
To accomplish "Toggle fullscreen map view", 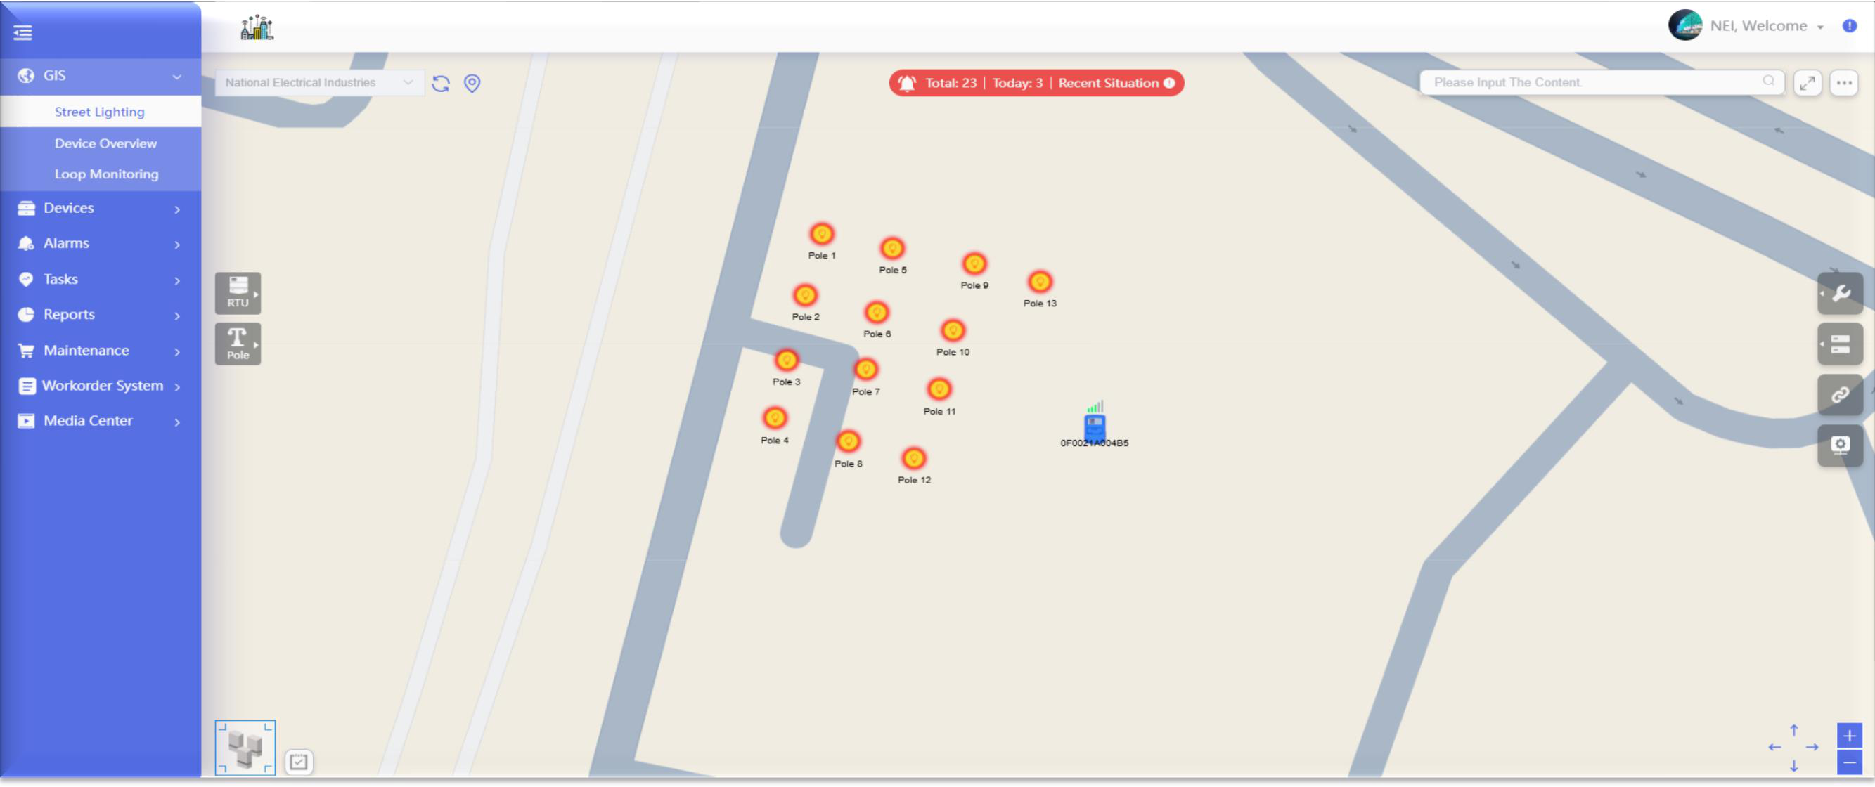I will point(1807,83).
